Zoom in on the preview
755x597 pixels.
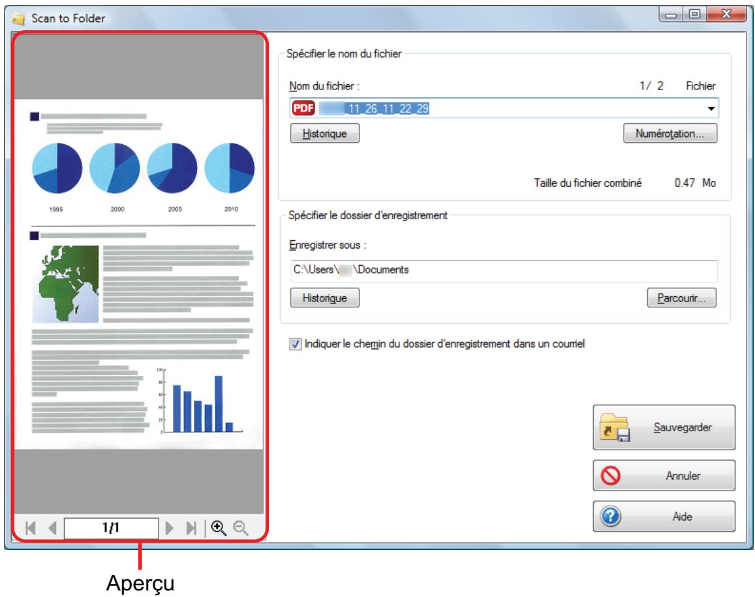click(219, 528)
